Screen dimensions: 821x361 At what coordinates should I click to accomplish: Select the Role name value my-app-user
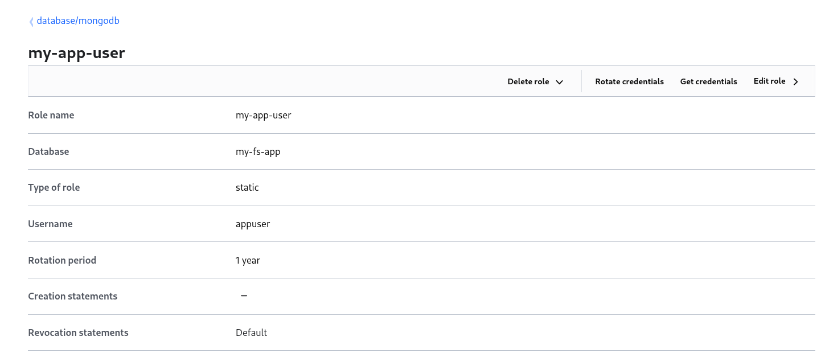point(263,115)
